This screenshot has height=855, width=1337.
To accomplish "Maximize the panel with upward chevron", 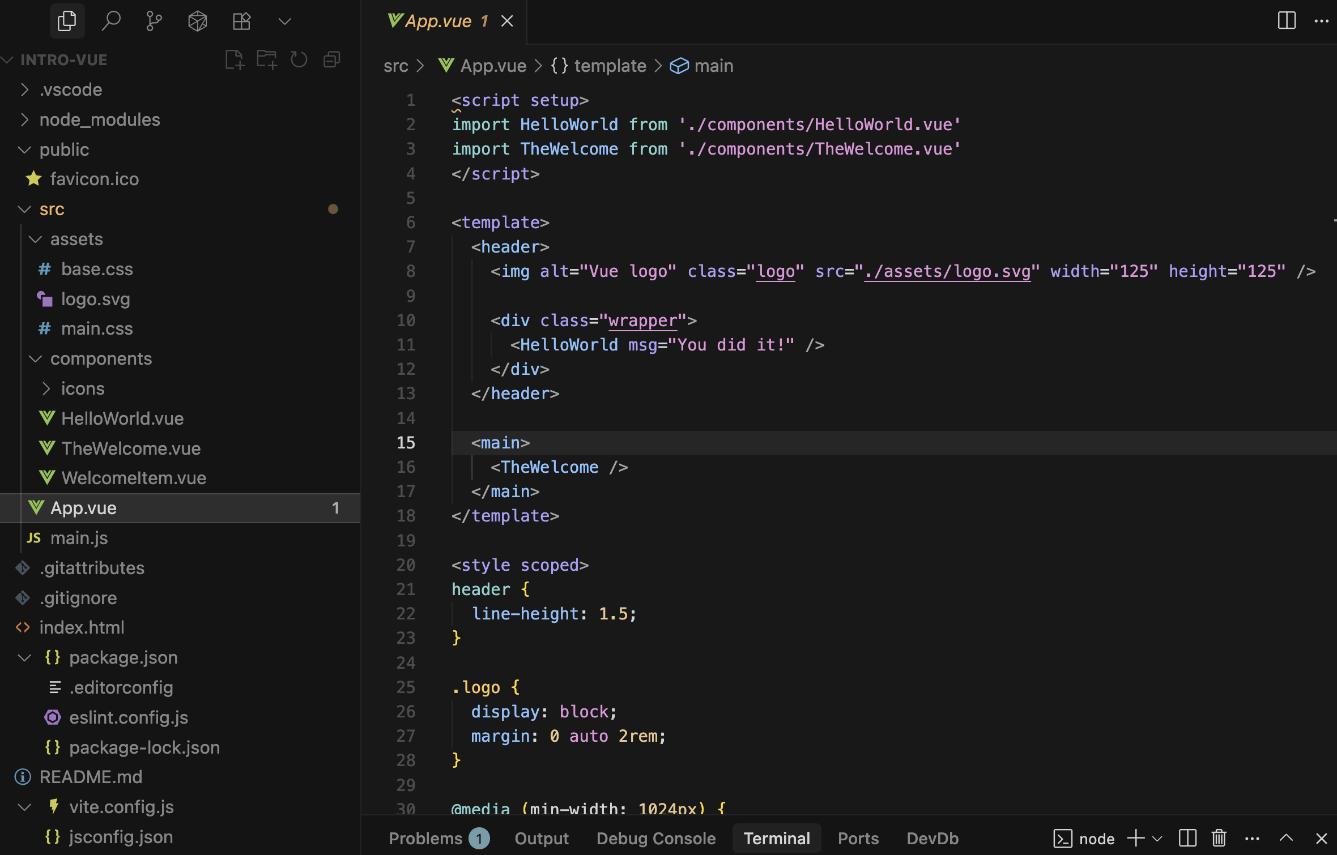I will 1287,838.
